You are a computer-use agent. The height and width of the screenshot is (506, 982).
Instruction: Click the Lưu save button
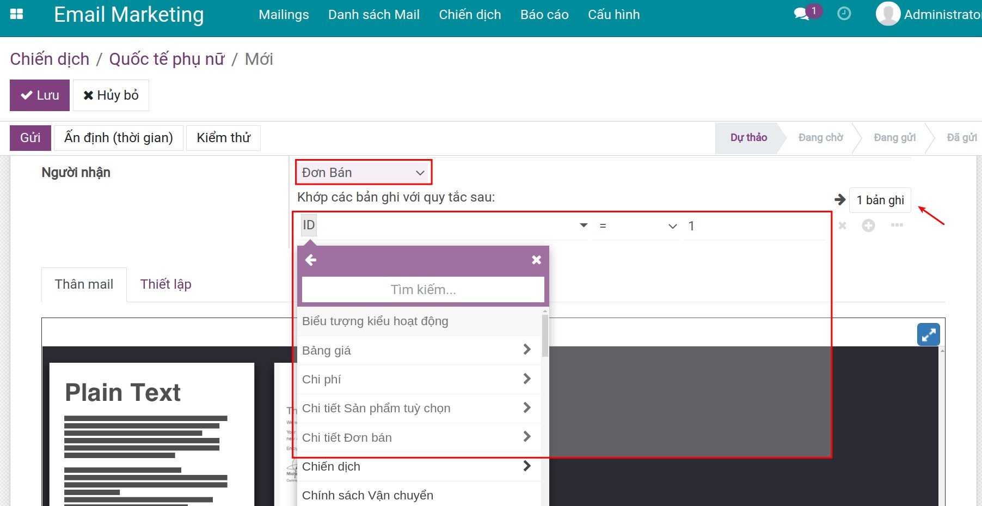[40, 95]
